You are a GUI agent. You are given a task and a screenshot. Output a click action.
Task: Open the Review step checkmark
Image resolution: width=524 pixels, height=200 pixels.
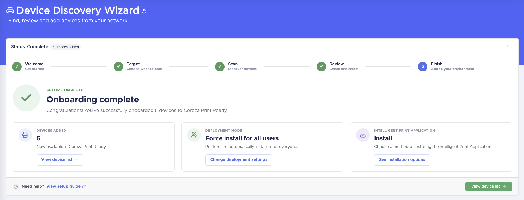[321, 67]
